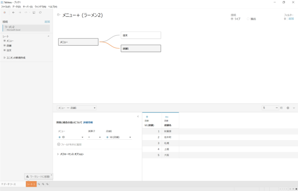Viewport: 298px width, 191px height.
Task: Open the 演算子 equals operator dropdown
Action: click(95, 137)
